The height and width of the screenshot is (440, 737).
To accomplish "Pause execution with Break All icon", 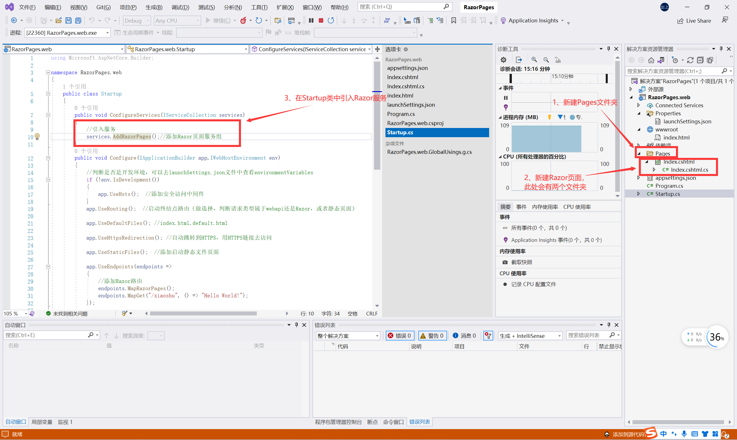I will [x=311, y=20].
